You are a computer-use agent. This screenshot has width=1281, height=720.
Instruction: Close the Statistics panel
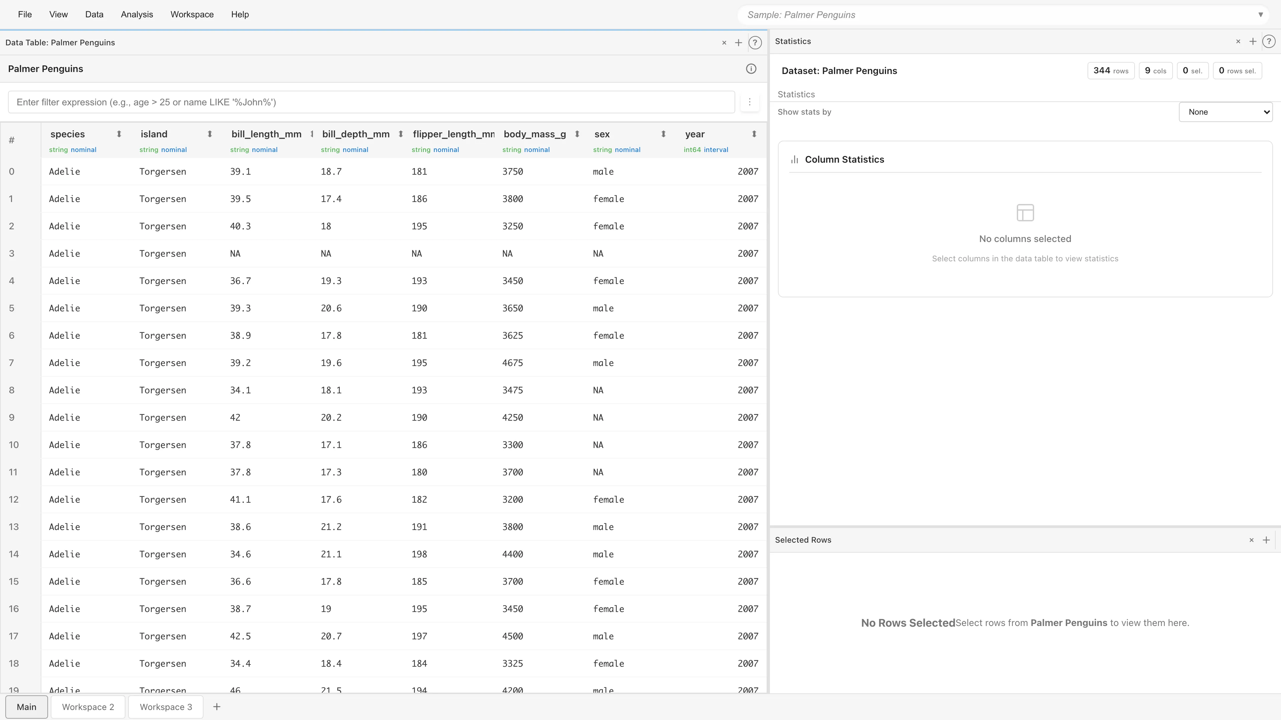pos(1238,42)
